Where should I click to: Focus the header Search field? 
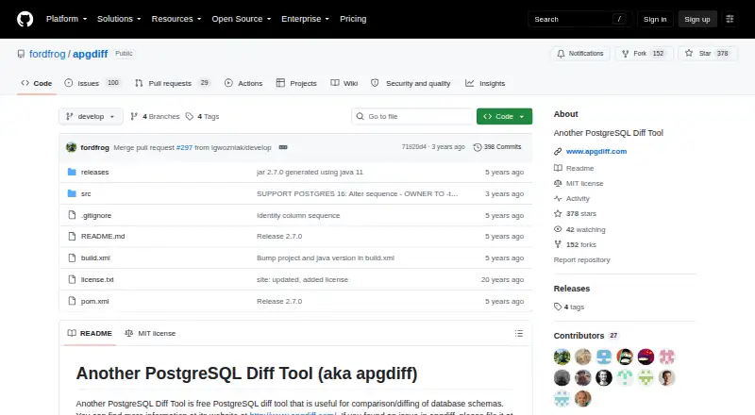click(x=579, y=19)
